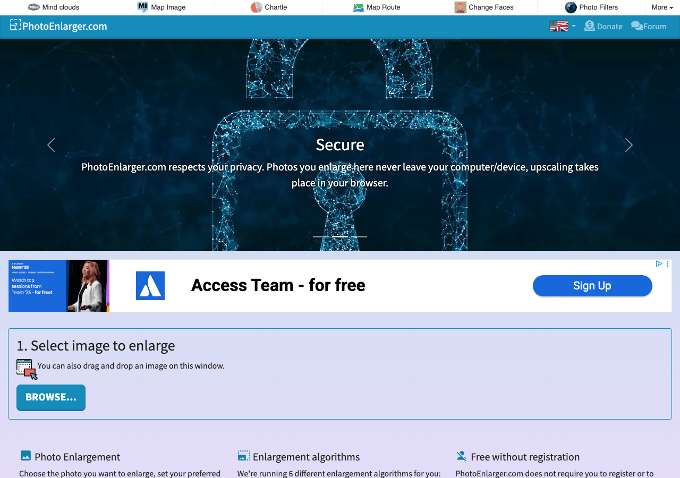The height and width of the screenshot is (478, 680).
Task: Click the Sign Up ad button
Action: point(592,286)
